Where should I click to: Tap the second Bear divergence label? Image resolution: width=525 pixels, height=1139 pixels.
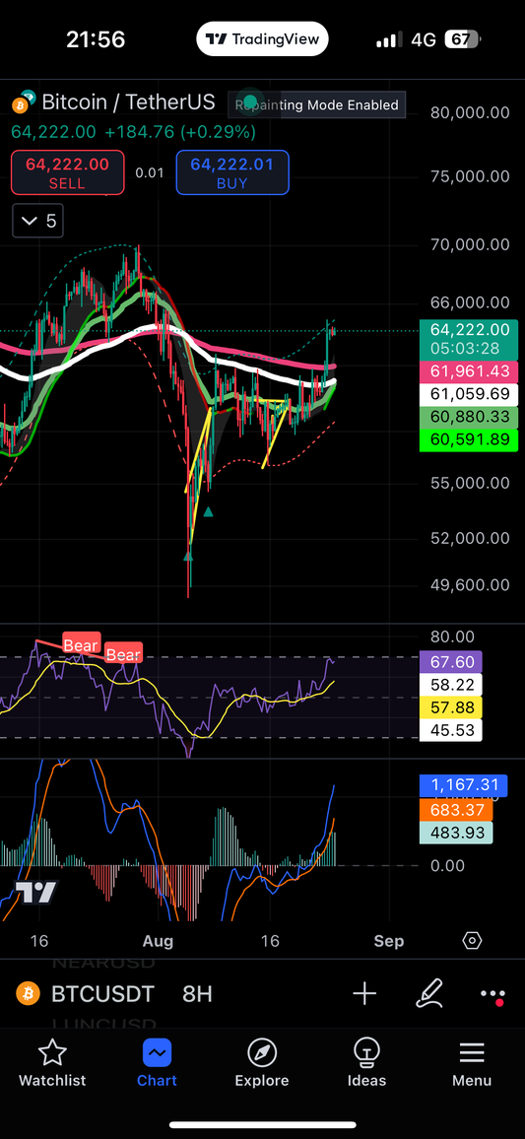point(123,654)
